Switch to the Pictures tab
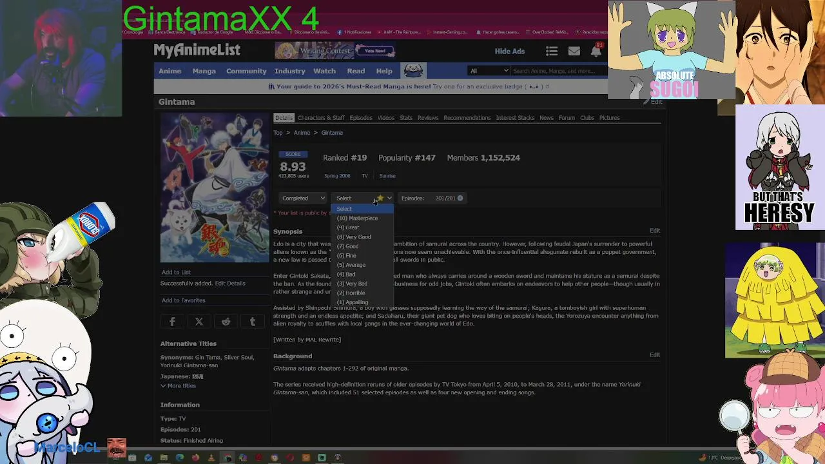 tap(610, 118)
